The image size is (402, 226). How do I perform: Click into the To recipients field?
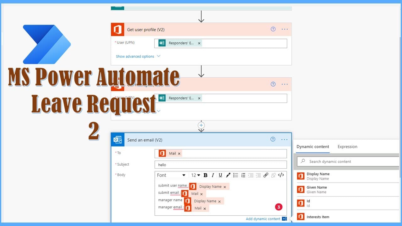coord(220,153)
